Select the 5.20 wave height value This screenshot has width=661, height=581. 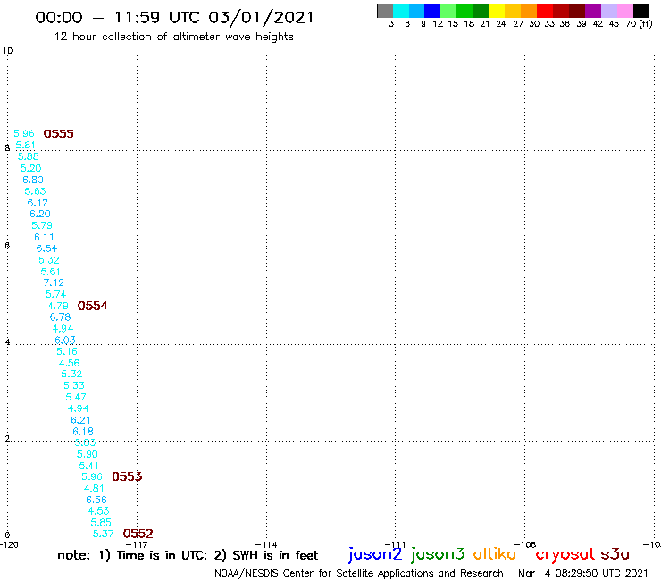coord(30,168)
